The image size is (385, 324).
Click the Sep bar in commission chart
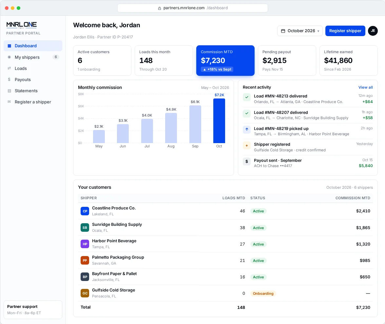pyautogui.click(x=195, y=124)
